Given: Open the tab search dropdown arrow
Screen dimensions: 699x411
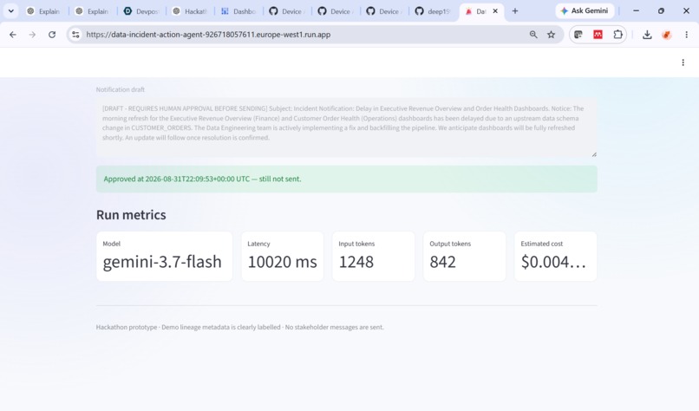Looking at the screenshot, I should pyautogui.click(x=11, y=11).
